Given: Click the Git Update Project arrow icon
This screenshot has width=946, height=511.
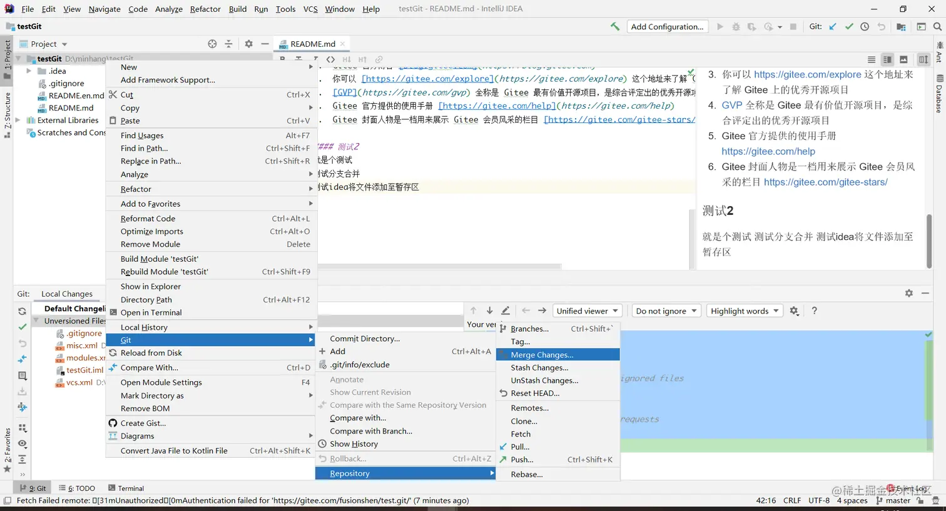Looking at the screenshot, I should 832,26.
